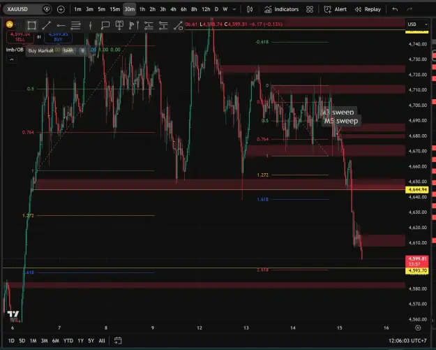Add a symbol with the plus circle icon
The width and height of the screenshot is (436, 350).
tap(61, 10)
